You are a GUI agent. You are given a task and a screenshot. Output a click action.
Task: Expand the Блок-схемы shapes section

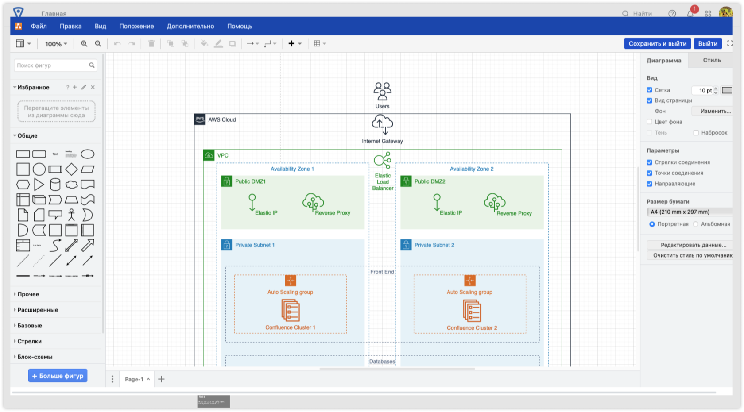35,357
